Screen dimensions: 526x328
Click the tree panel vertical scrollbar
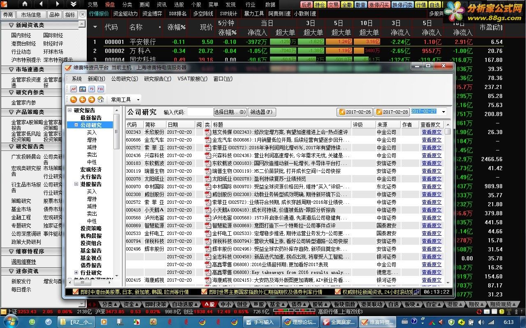[x=116, y=194]
